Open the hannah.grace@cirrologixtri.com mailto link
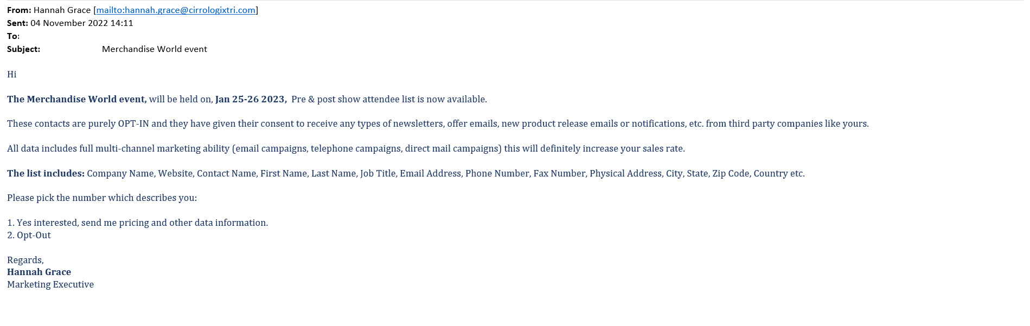This screenshot has height=326, width=1030. pyautogui.click(x=176, y=10)
